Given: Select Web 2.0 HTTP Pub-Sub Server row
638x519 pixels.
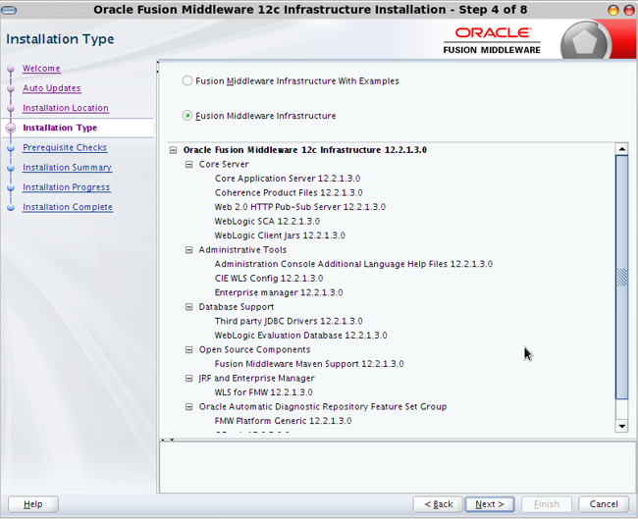Looking at the screenshot, I should click(300, 207).
